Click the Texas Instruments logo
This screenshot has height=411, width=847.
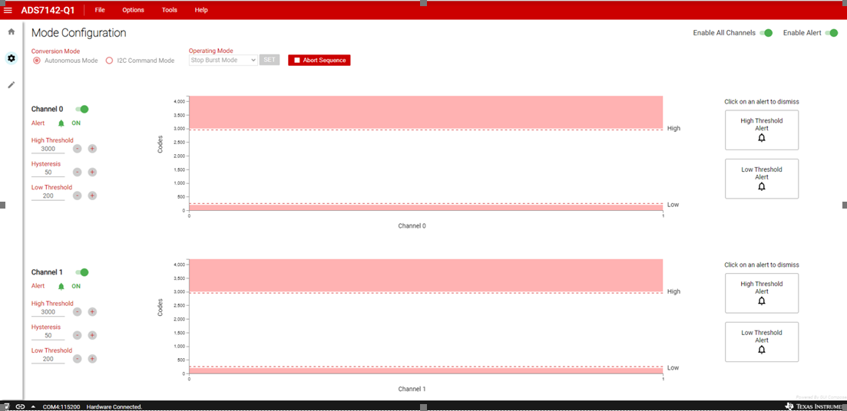click(x=815, y=406)
